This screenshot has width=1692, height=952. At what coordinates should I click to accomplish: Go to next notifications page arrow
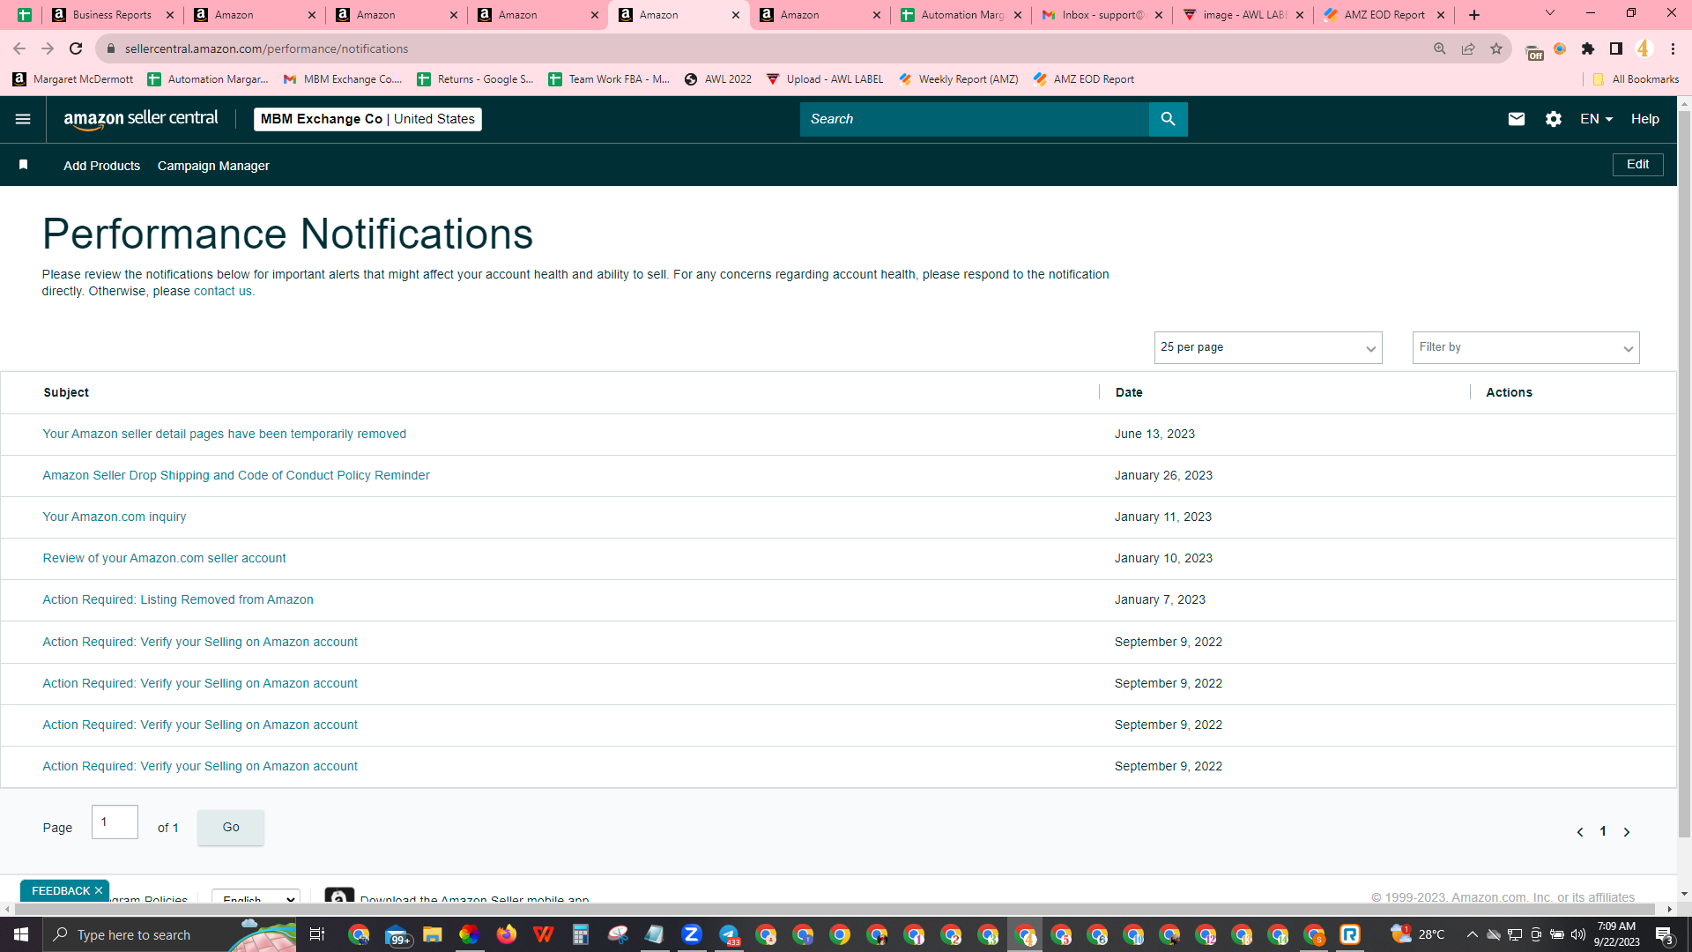[x=1627, y=832]
